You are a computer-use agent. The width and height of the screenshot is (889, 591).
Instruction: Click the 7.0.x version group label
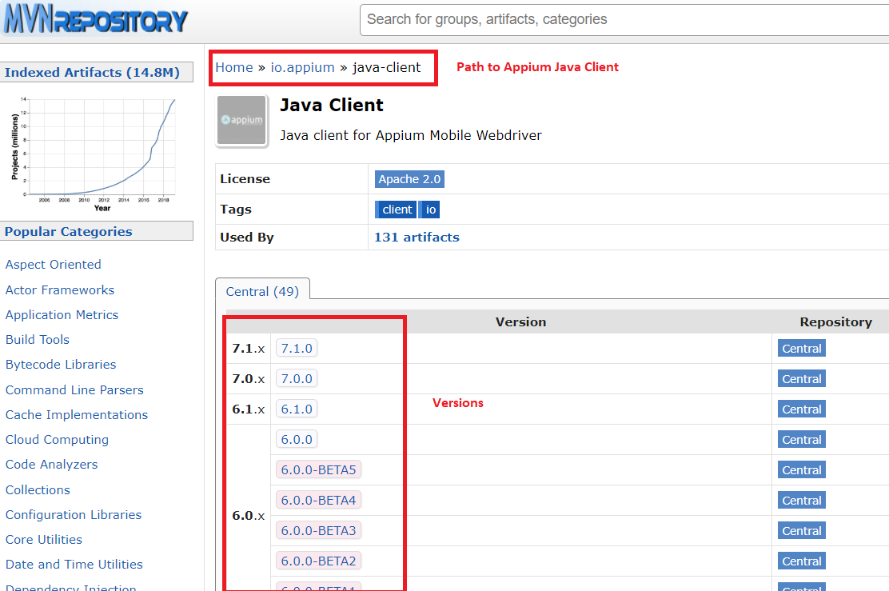(249, 379)
